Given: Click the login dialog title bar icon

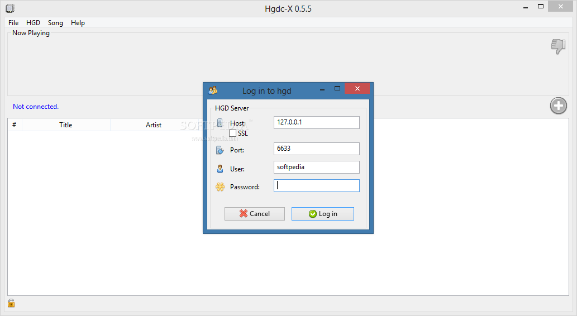Looking at the screenshot, I should point(213,90).
